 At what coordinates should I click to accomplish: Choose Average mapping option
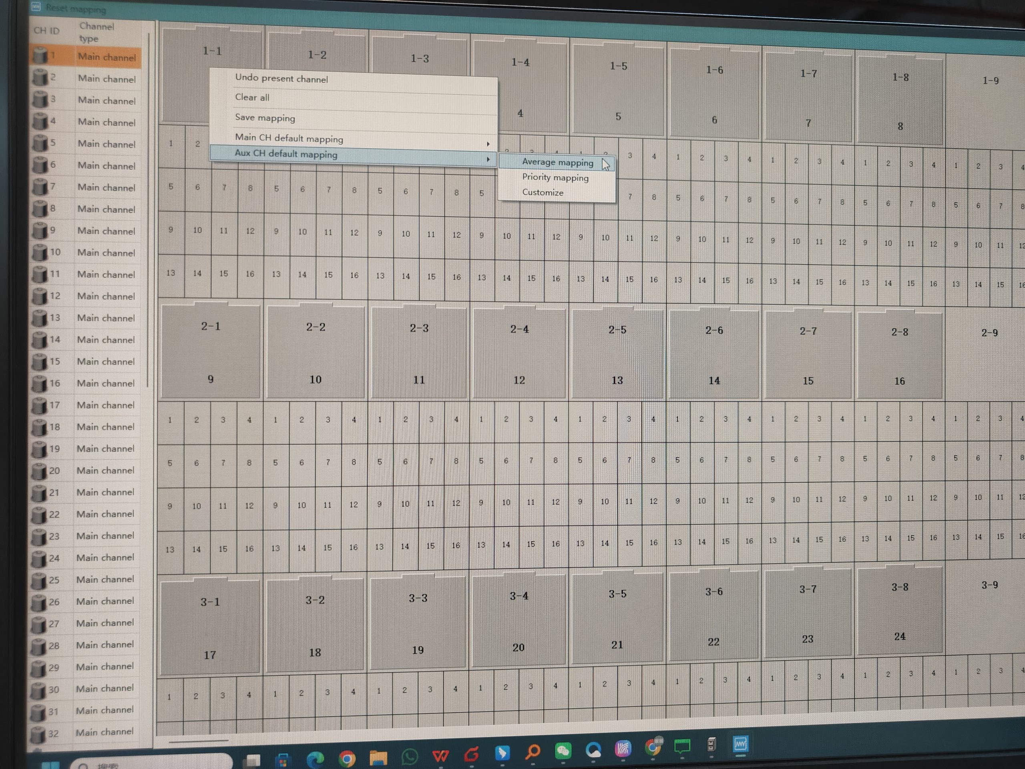557,162
